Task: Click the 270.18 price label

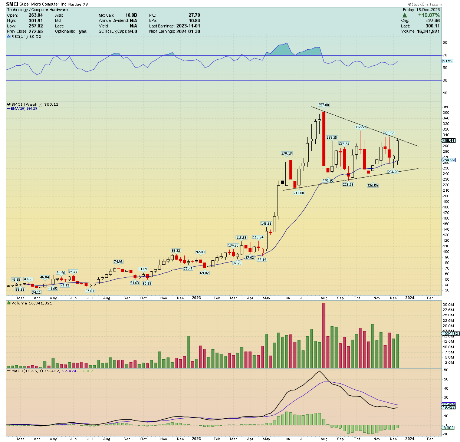Action: (286, 154)
